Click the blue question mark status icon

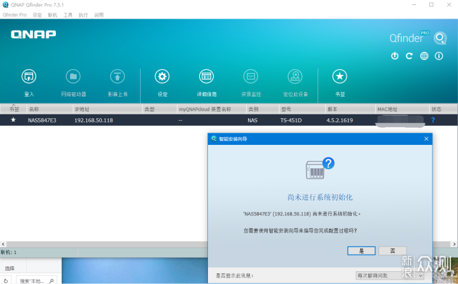pyautogui.click(x=433, y=120)
